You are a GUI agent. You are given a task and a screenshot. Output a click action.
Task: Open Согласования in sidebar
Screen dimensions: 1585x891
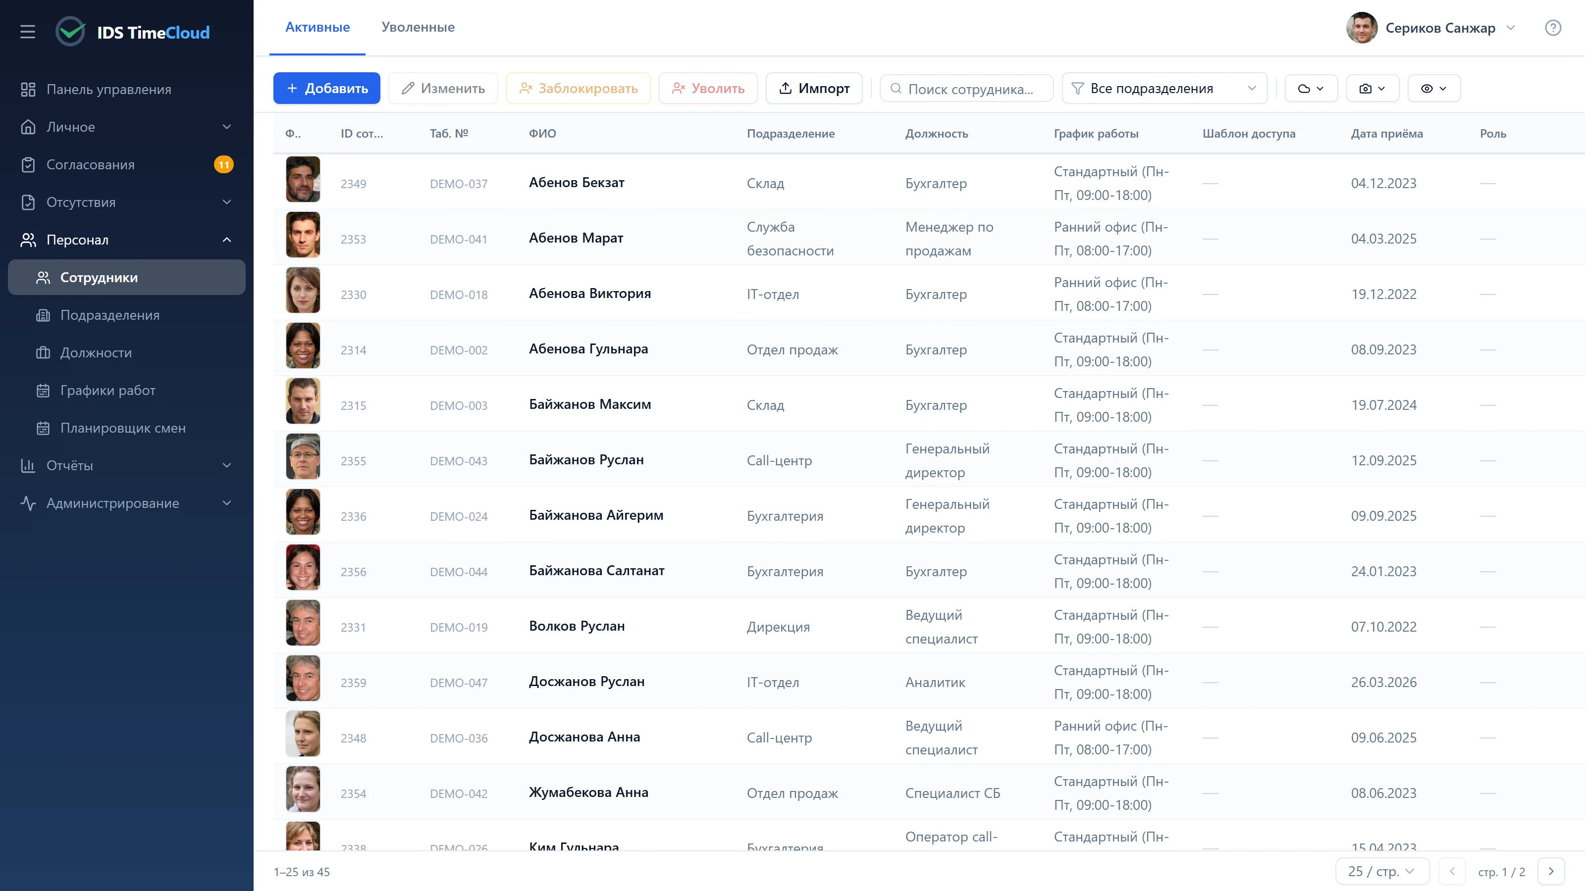point(127,164)
